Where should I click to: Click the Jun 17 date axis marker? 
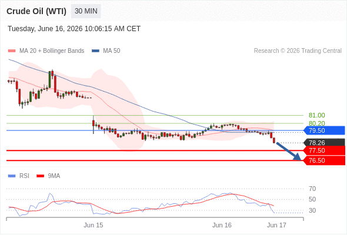[x=276, y=225]
